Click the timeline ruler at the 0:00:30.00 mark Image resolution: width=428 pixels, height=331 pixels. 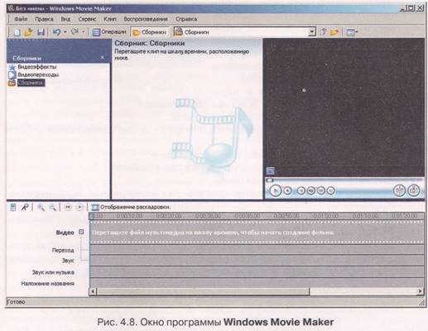pos(208,216)
